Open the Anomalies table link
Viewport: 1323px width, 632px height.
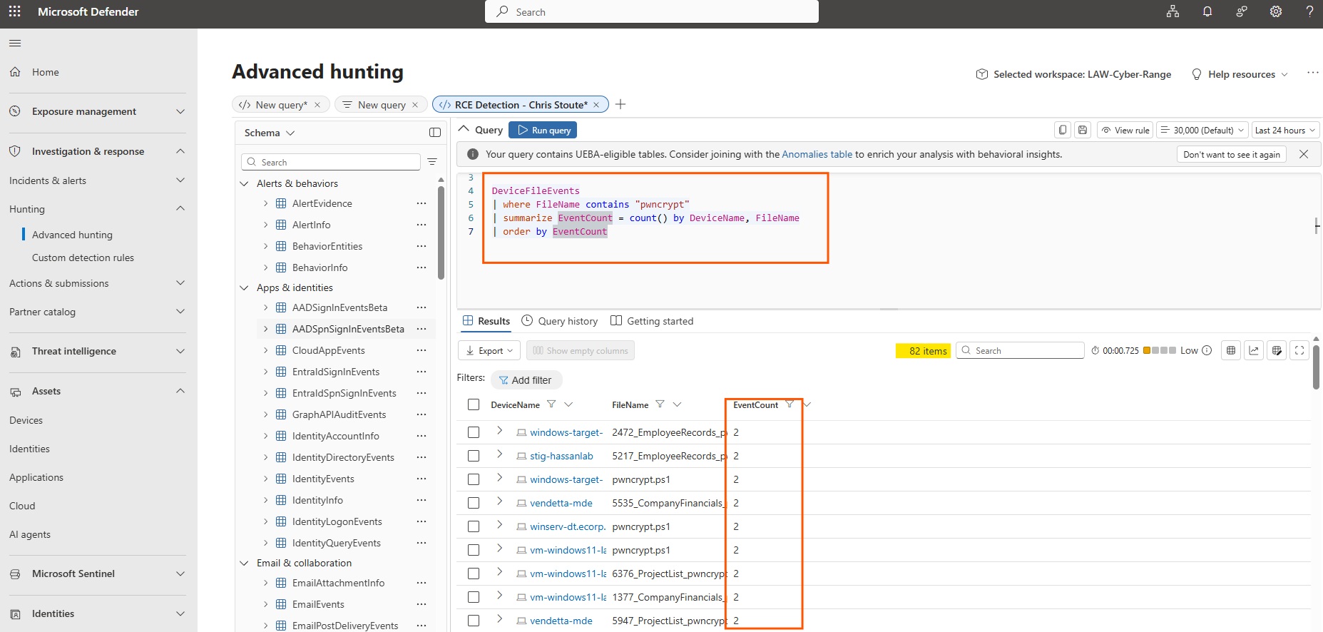click(x=817, y=154)
